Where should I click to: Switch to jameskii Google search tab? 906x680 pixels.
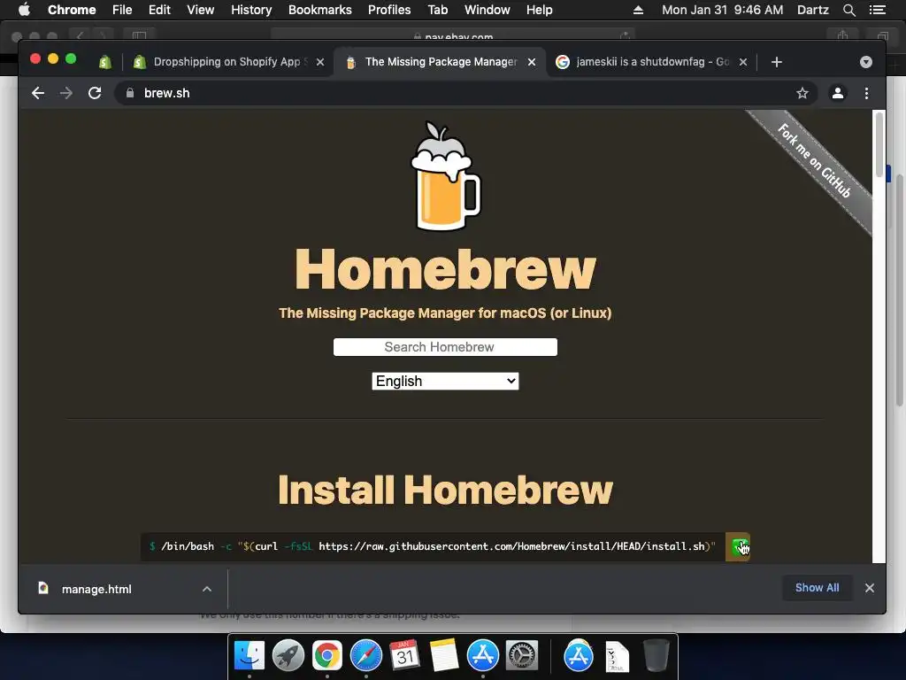pos(652,62)
